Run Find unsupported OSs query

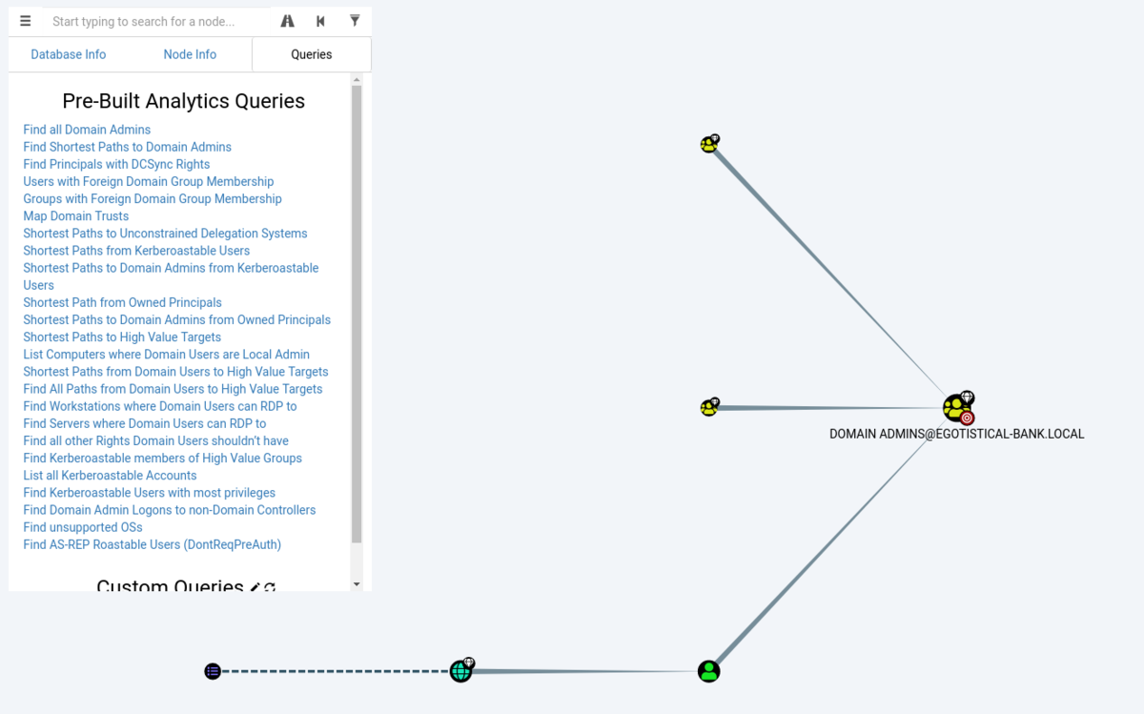[x=83, y=526]
